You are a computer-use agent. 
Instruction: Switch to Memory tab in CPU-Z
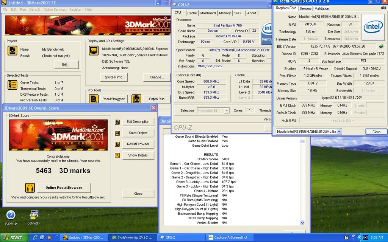click(225, 13)
